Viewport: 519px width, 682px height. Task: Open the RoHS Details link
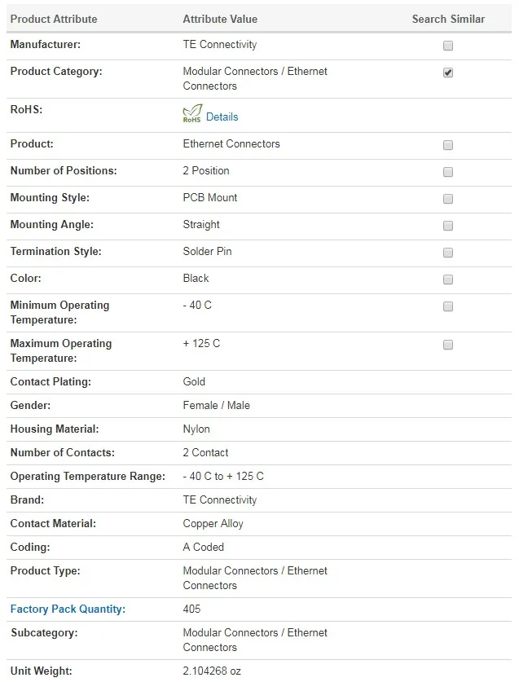(x=222, y=117)
